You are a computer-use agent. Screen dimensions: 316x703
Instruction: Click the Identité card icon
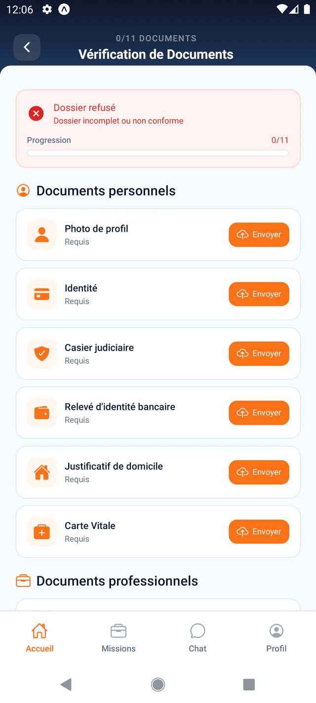coord(41,294)
